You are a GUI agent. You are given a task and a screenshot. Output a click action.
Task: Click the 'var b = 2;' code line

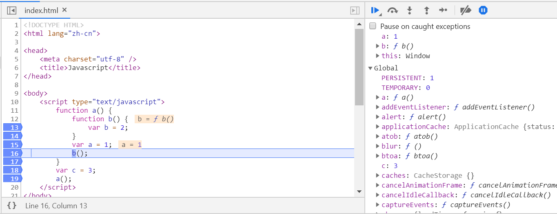coord(108,127)
